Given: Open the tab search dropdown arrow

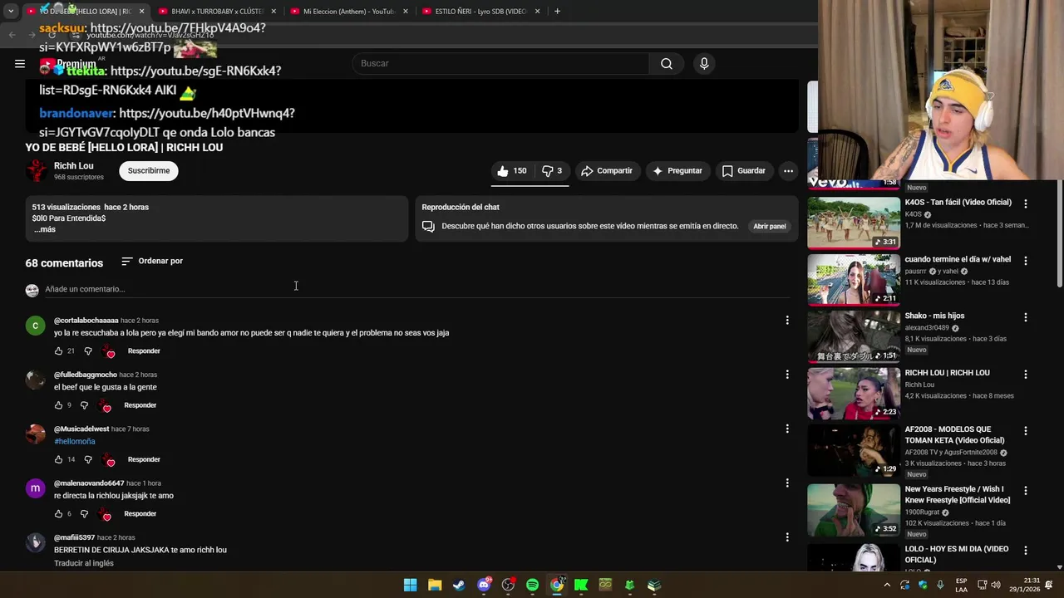Looking at the screenshot, I should tap(11, 12).
